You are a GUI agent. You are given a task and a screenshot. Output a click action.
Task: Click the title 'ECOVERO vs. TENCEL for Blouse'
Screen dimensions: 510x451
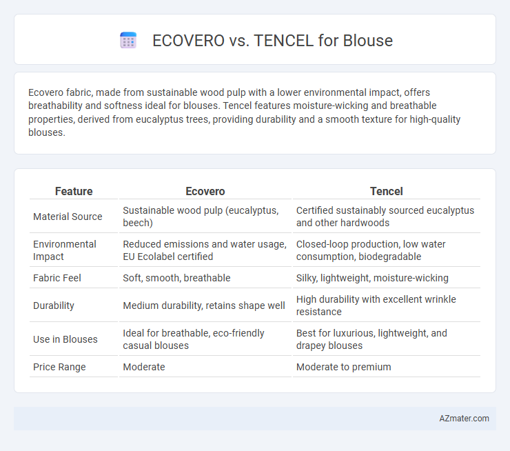(x=272, y=41)
